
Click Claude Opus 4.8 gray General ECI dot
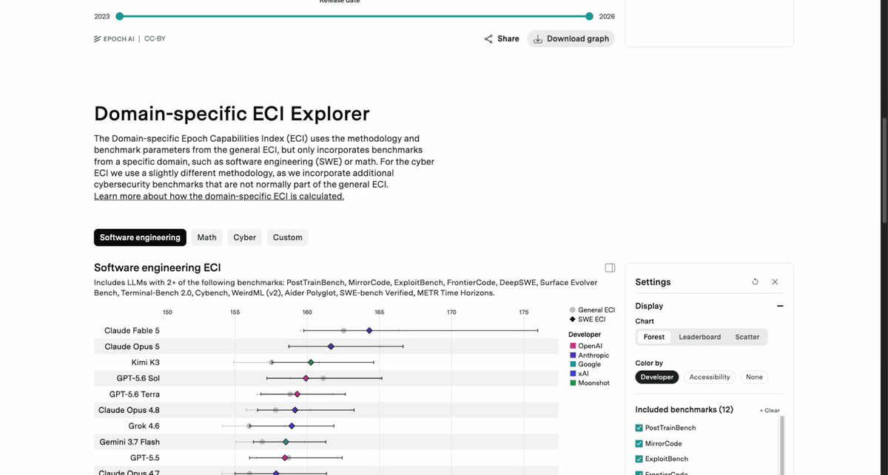pyautogui.click(x=276, y=409)
